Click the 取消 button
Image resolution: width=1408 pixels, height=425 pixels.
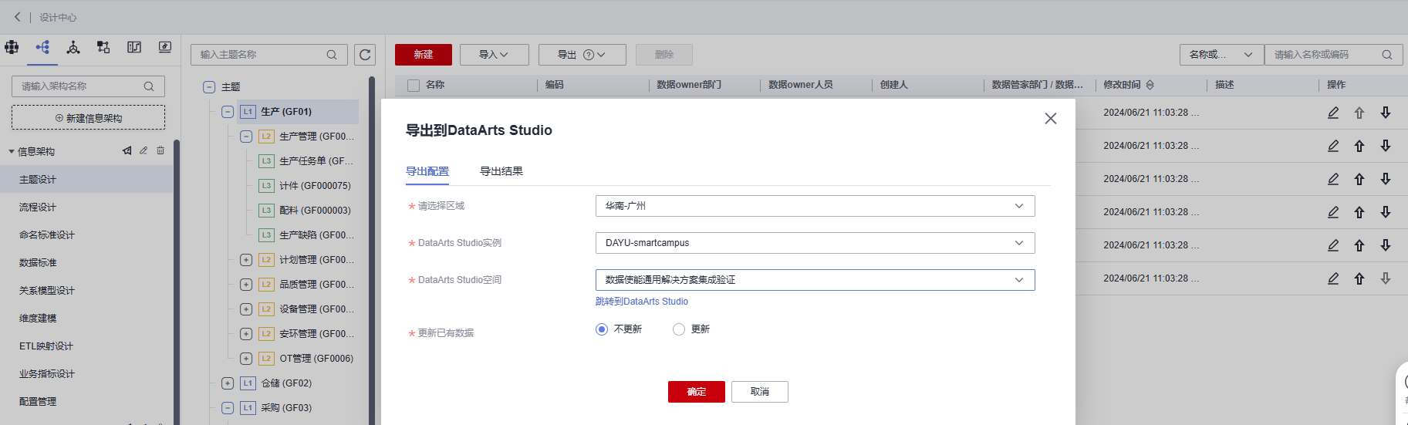click(760, 392)
